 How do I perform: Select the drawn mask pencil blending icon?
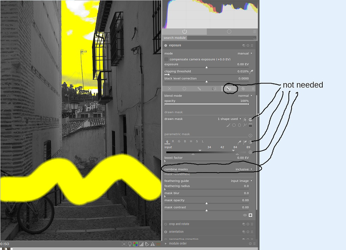pyautogui.click(x=199, y=89)
